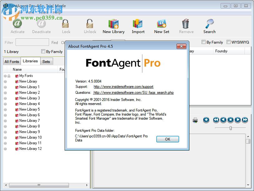Click the plus button in preview controls
The height and width of the screenshot is (191, 254).
(206, 120)
